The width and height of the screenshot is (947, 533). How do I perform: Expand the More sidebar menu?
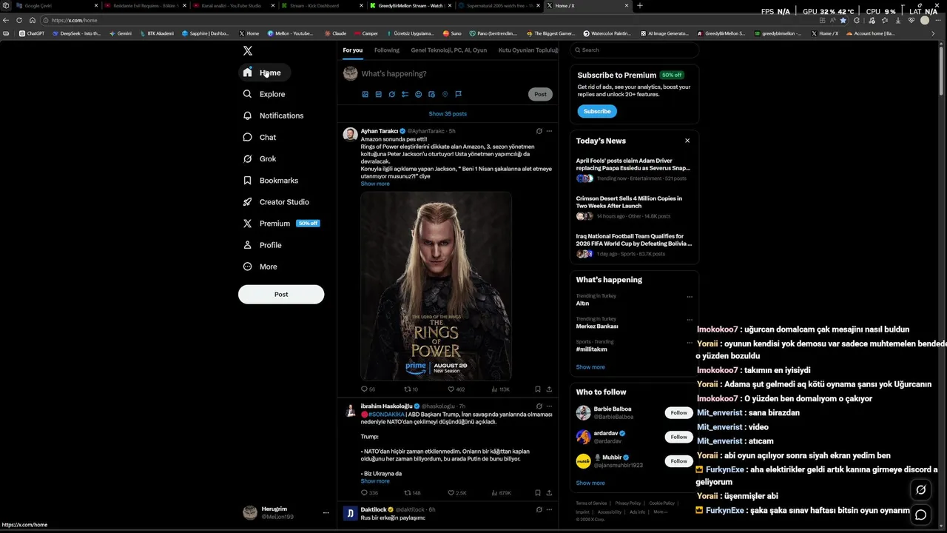coord(260,266)
